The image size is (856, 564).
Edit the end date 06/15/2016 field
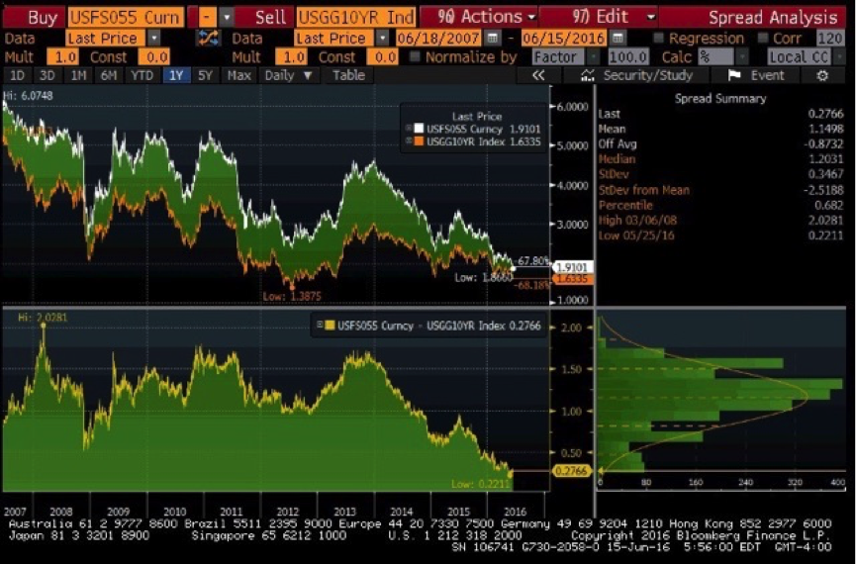pos(564,38)
